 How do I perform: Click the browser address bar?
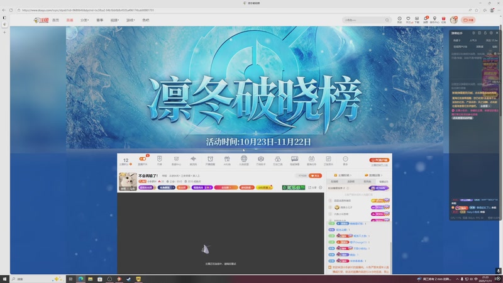click(x=242, y=10)
